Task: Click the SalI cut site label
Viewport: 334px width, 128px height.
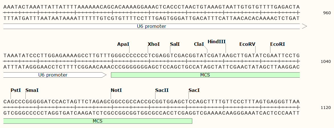Action: 175,44
